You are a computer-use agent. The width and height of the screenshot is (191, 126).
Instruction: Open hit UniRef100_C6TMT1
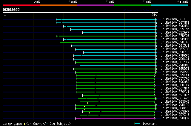[x=175, y=23]
